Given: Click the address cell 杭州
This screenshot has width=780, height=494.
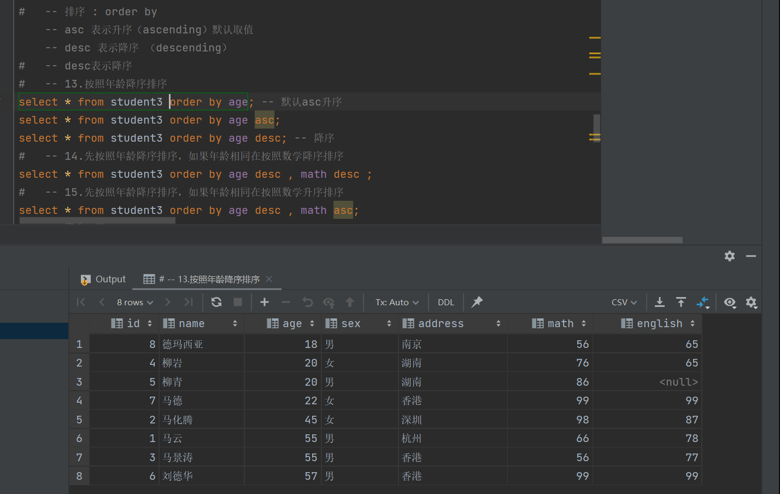Looking at the screenshot, I should pos(453,438).
